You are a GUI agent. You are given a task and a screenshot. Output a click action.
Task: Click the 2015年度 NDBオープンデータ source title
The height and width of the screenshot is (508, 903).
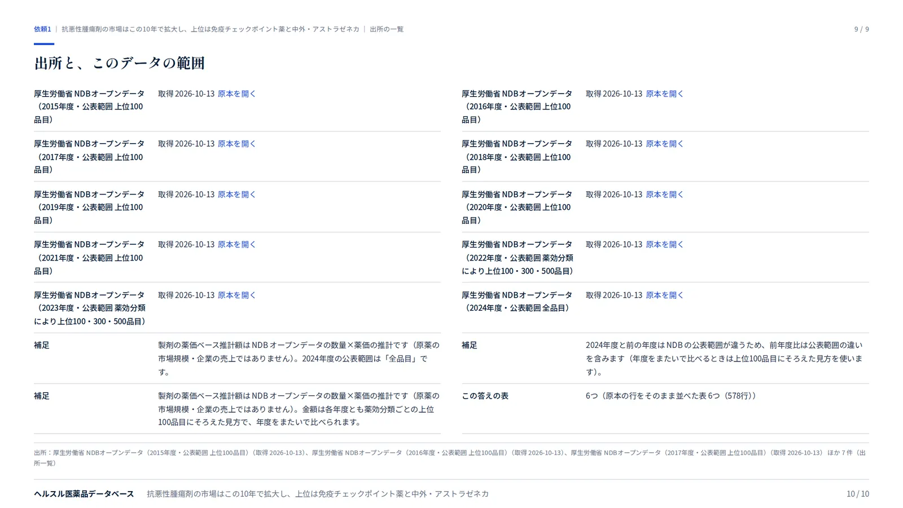pyautogui.click(x=89, y=107)
